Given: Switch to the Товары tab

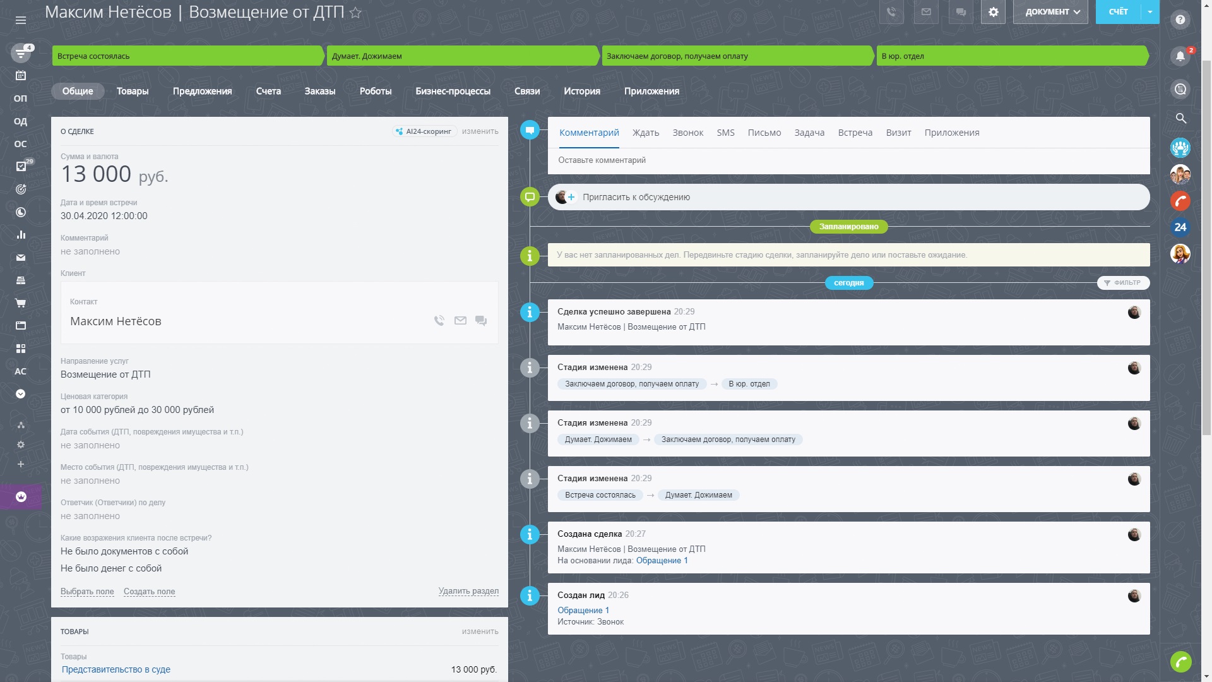Looking at the screenshot, I should pos(133,91).
